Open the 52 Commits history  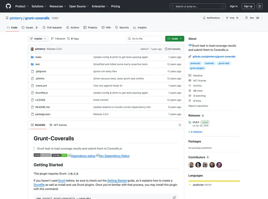[173, 49]
